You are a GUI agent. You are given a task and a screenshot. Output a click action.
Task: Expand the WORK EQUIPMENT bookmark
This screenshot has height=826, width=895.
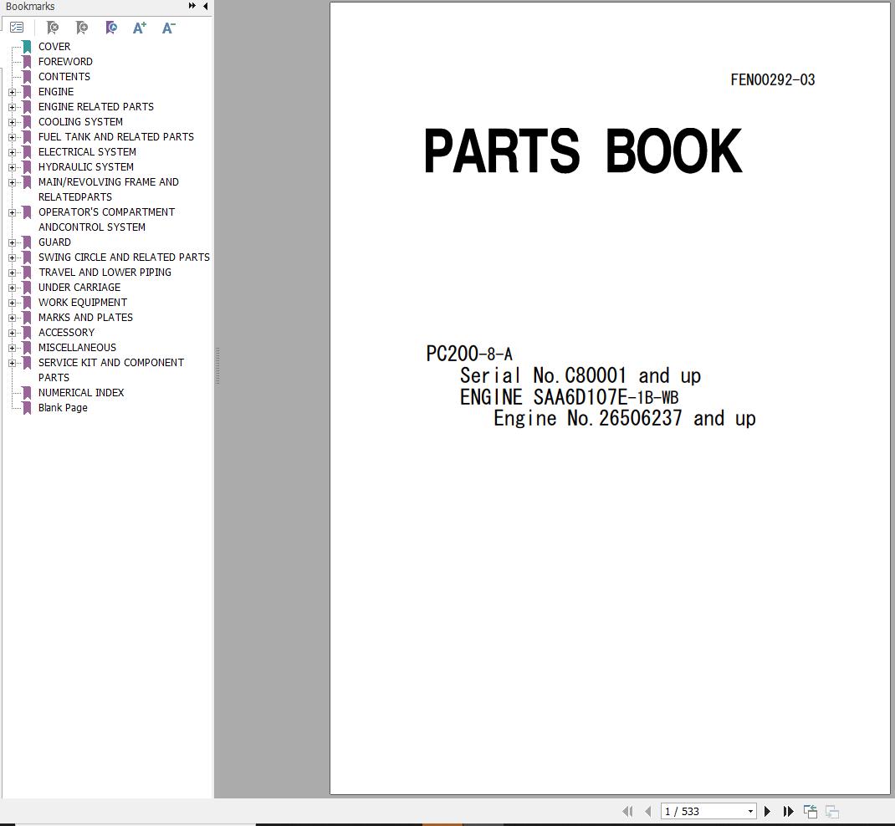[x=12, y=303]
